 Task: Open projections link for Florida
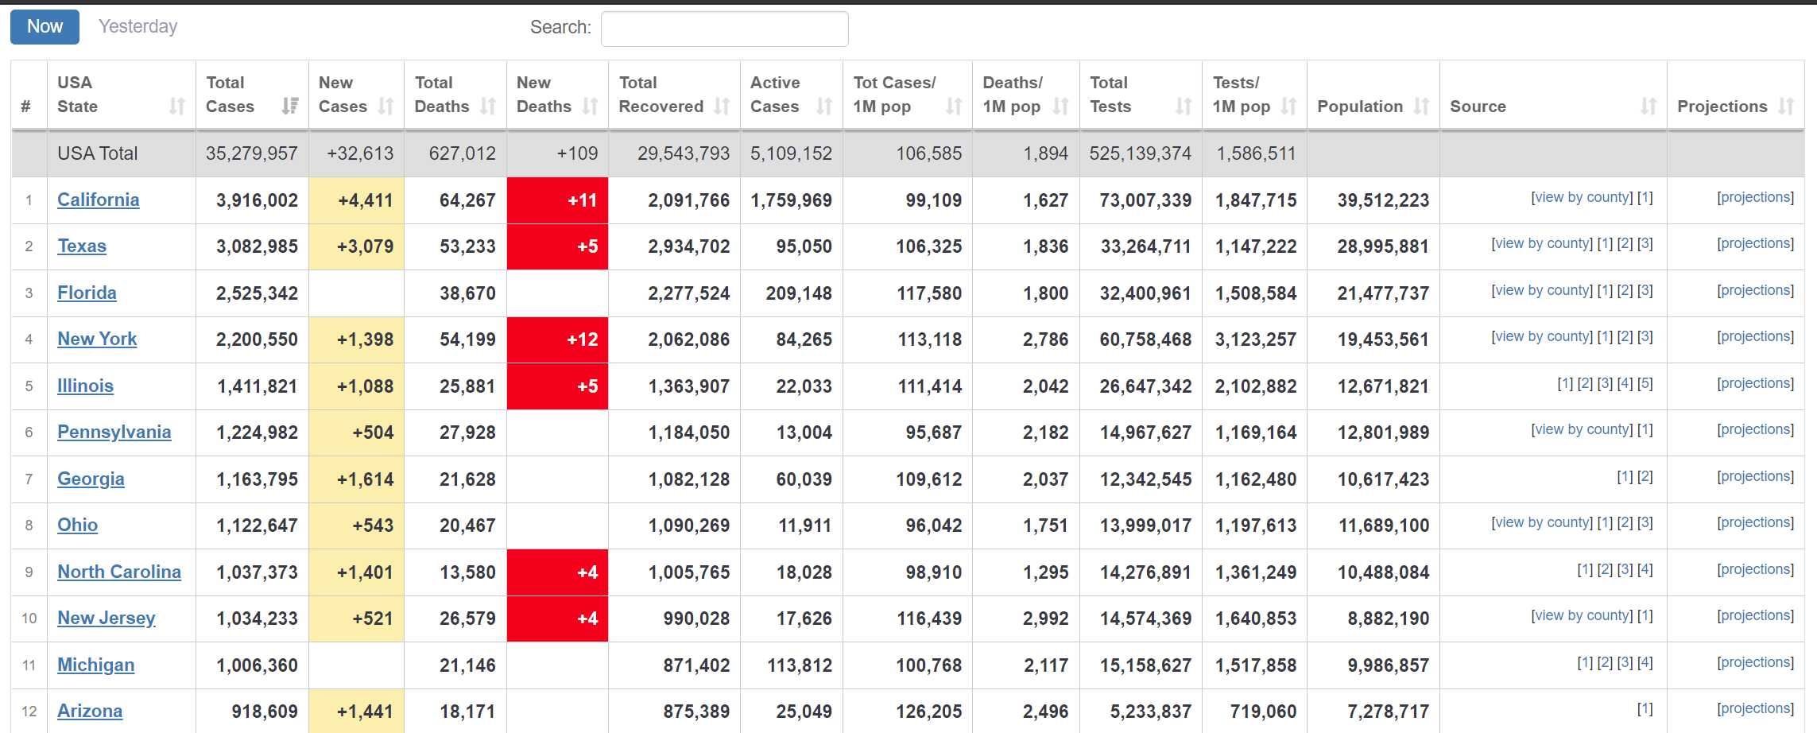point(1755,291)
